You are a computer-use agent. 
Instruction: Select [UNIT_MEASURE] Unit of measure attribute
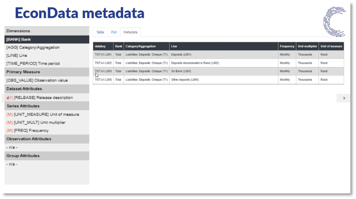[x=47, y=115]
